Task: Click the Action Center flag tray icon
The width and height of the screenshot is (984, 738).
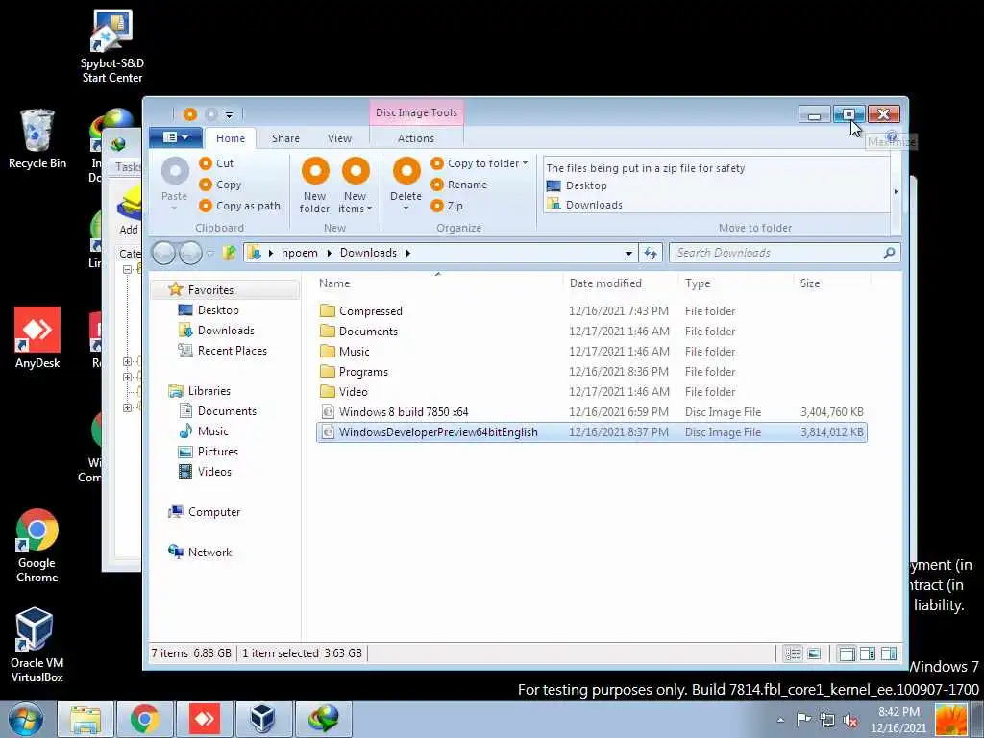Action: tap(804, 720)
